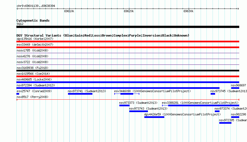Image resolution: width=247 pixels, height=142 pixels.
Task: Open nsv972394 (Sudmant2013) variant label
Action: click(x=36, y=85)
